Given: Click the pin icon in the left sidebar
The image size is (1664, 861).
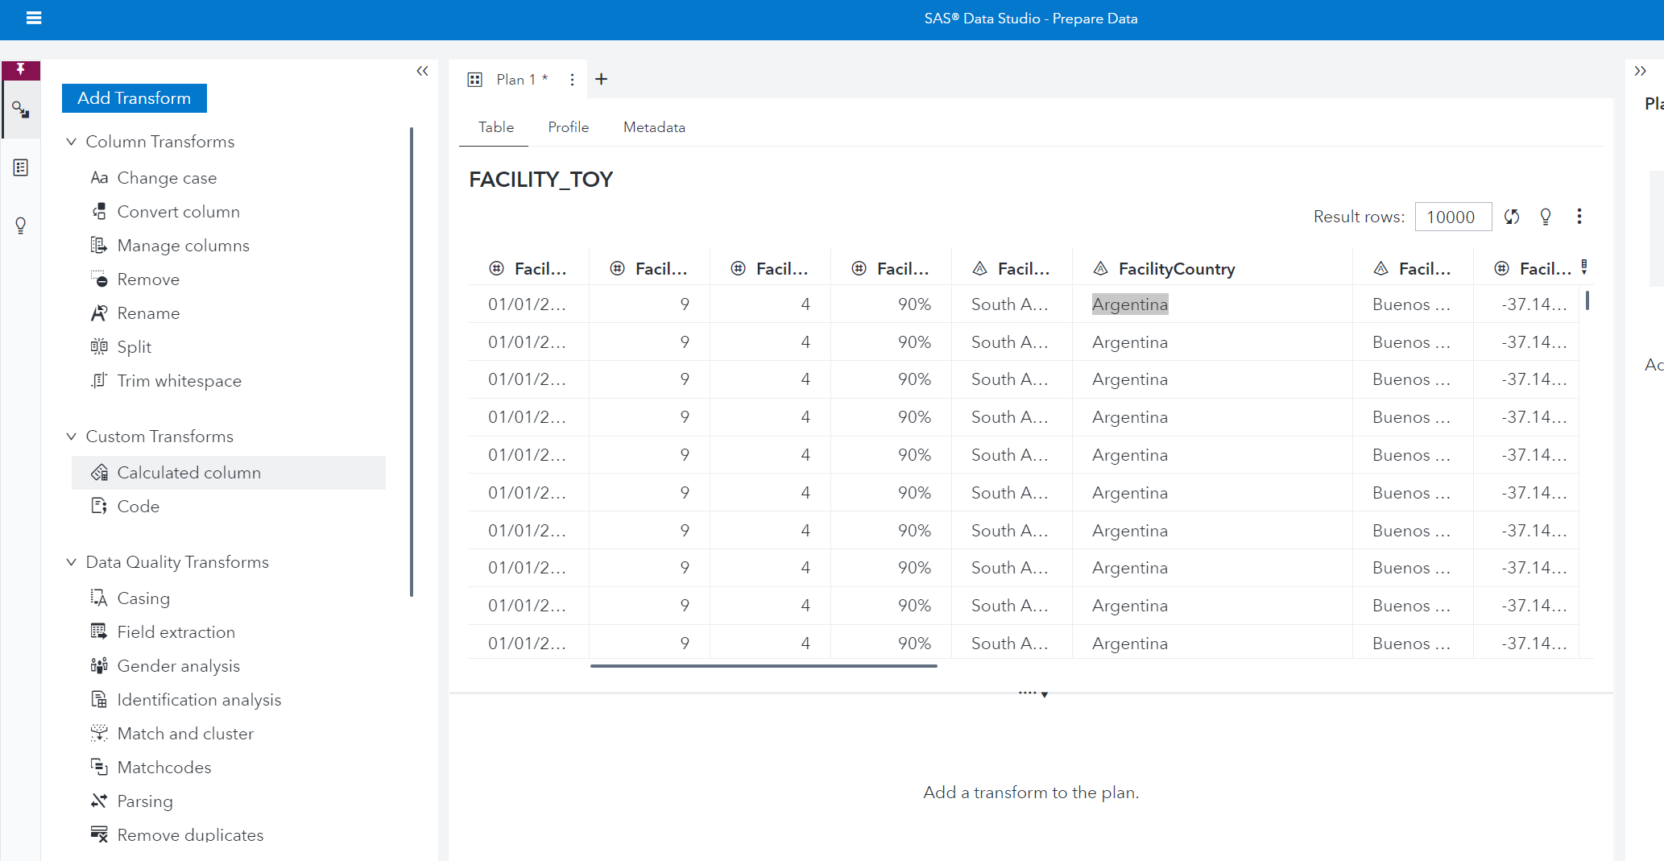Looking at the screenshot, I should coord(21,69).
